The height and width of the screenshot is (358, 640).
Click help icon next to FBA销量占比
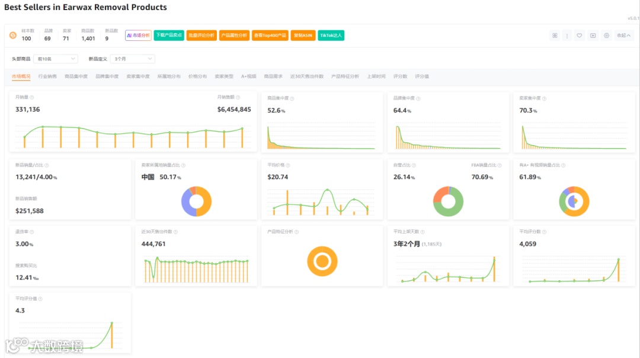pos(500,165)
